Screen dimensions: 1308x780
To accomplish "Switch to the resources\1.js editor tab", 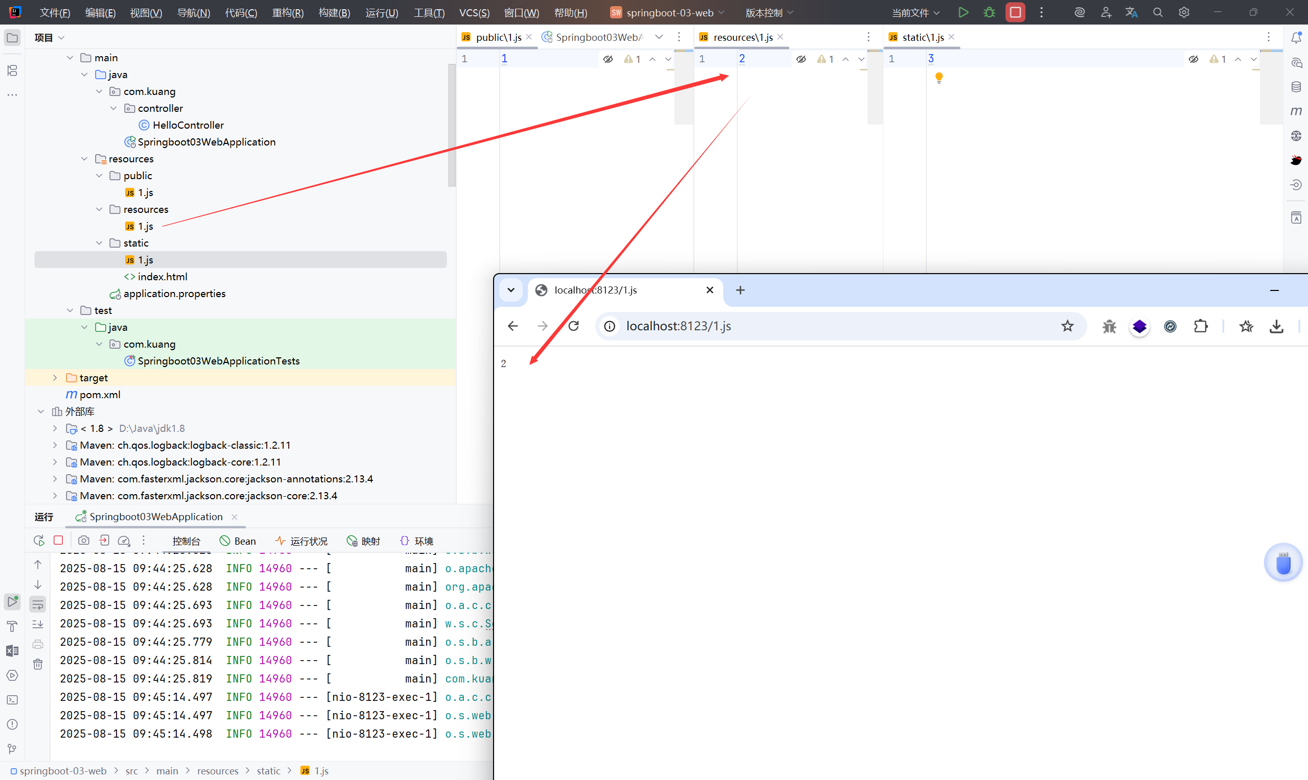I will click(742, 37).
